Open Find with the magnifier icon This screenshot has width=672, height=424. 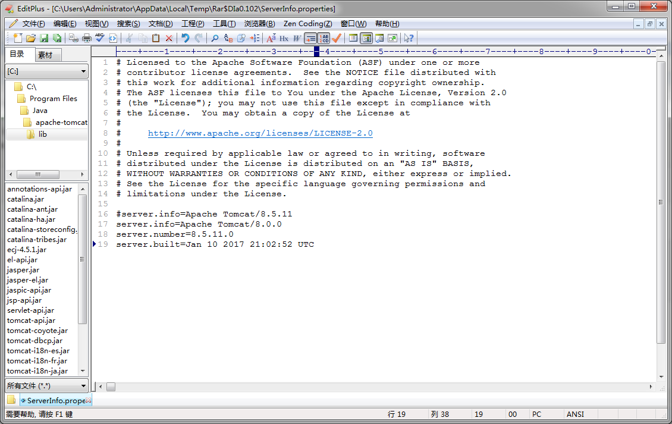[215, 38]
